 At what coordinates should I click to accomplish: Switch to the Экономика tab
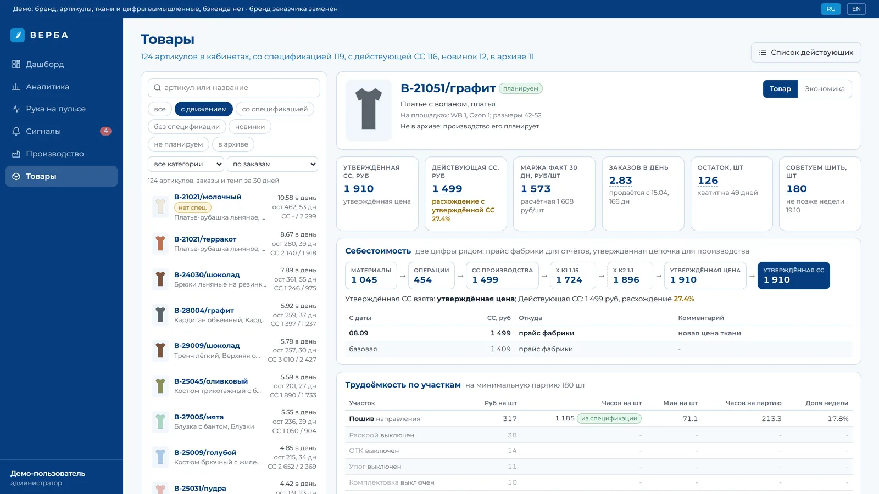coord(825,89)
